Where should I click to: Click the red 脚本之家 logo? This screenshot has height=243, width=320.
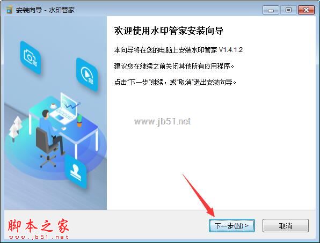39,229
